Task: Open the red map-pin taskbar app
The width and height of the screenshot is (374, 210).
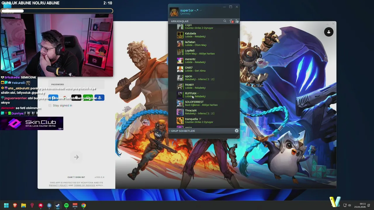Action: 32,205
